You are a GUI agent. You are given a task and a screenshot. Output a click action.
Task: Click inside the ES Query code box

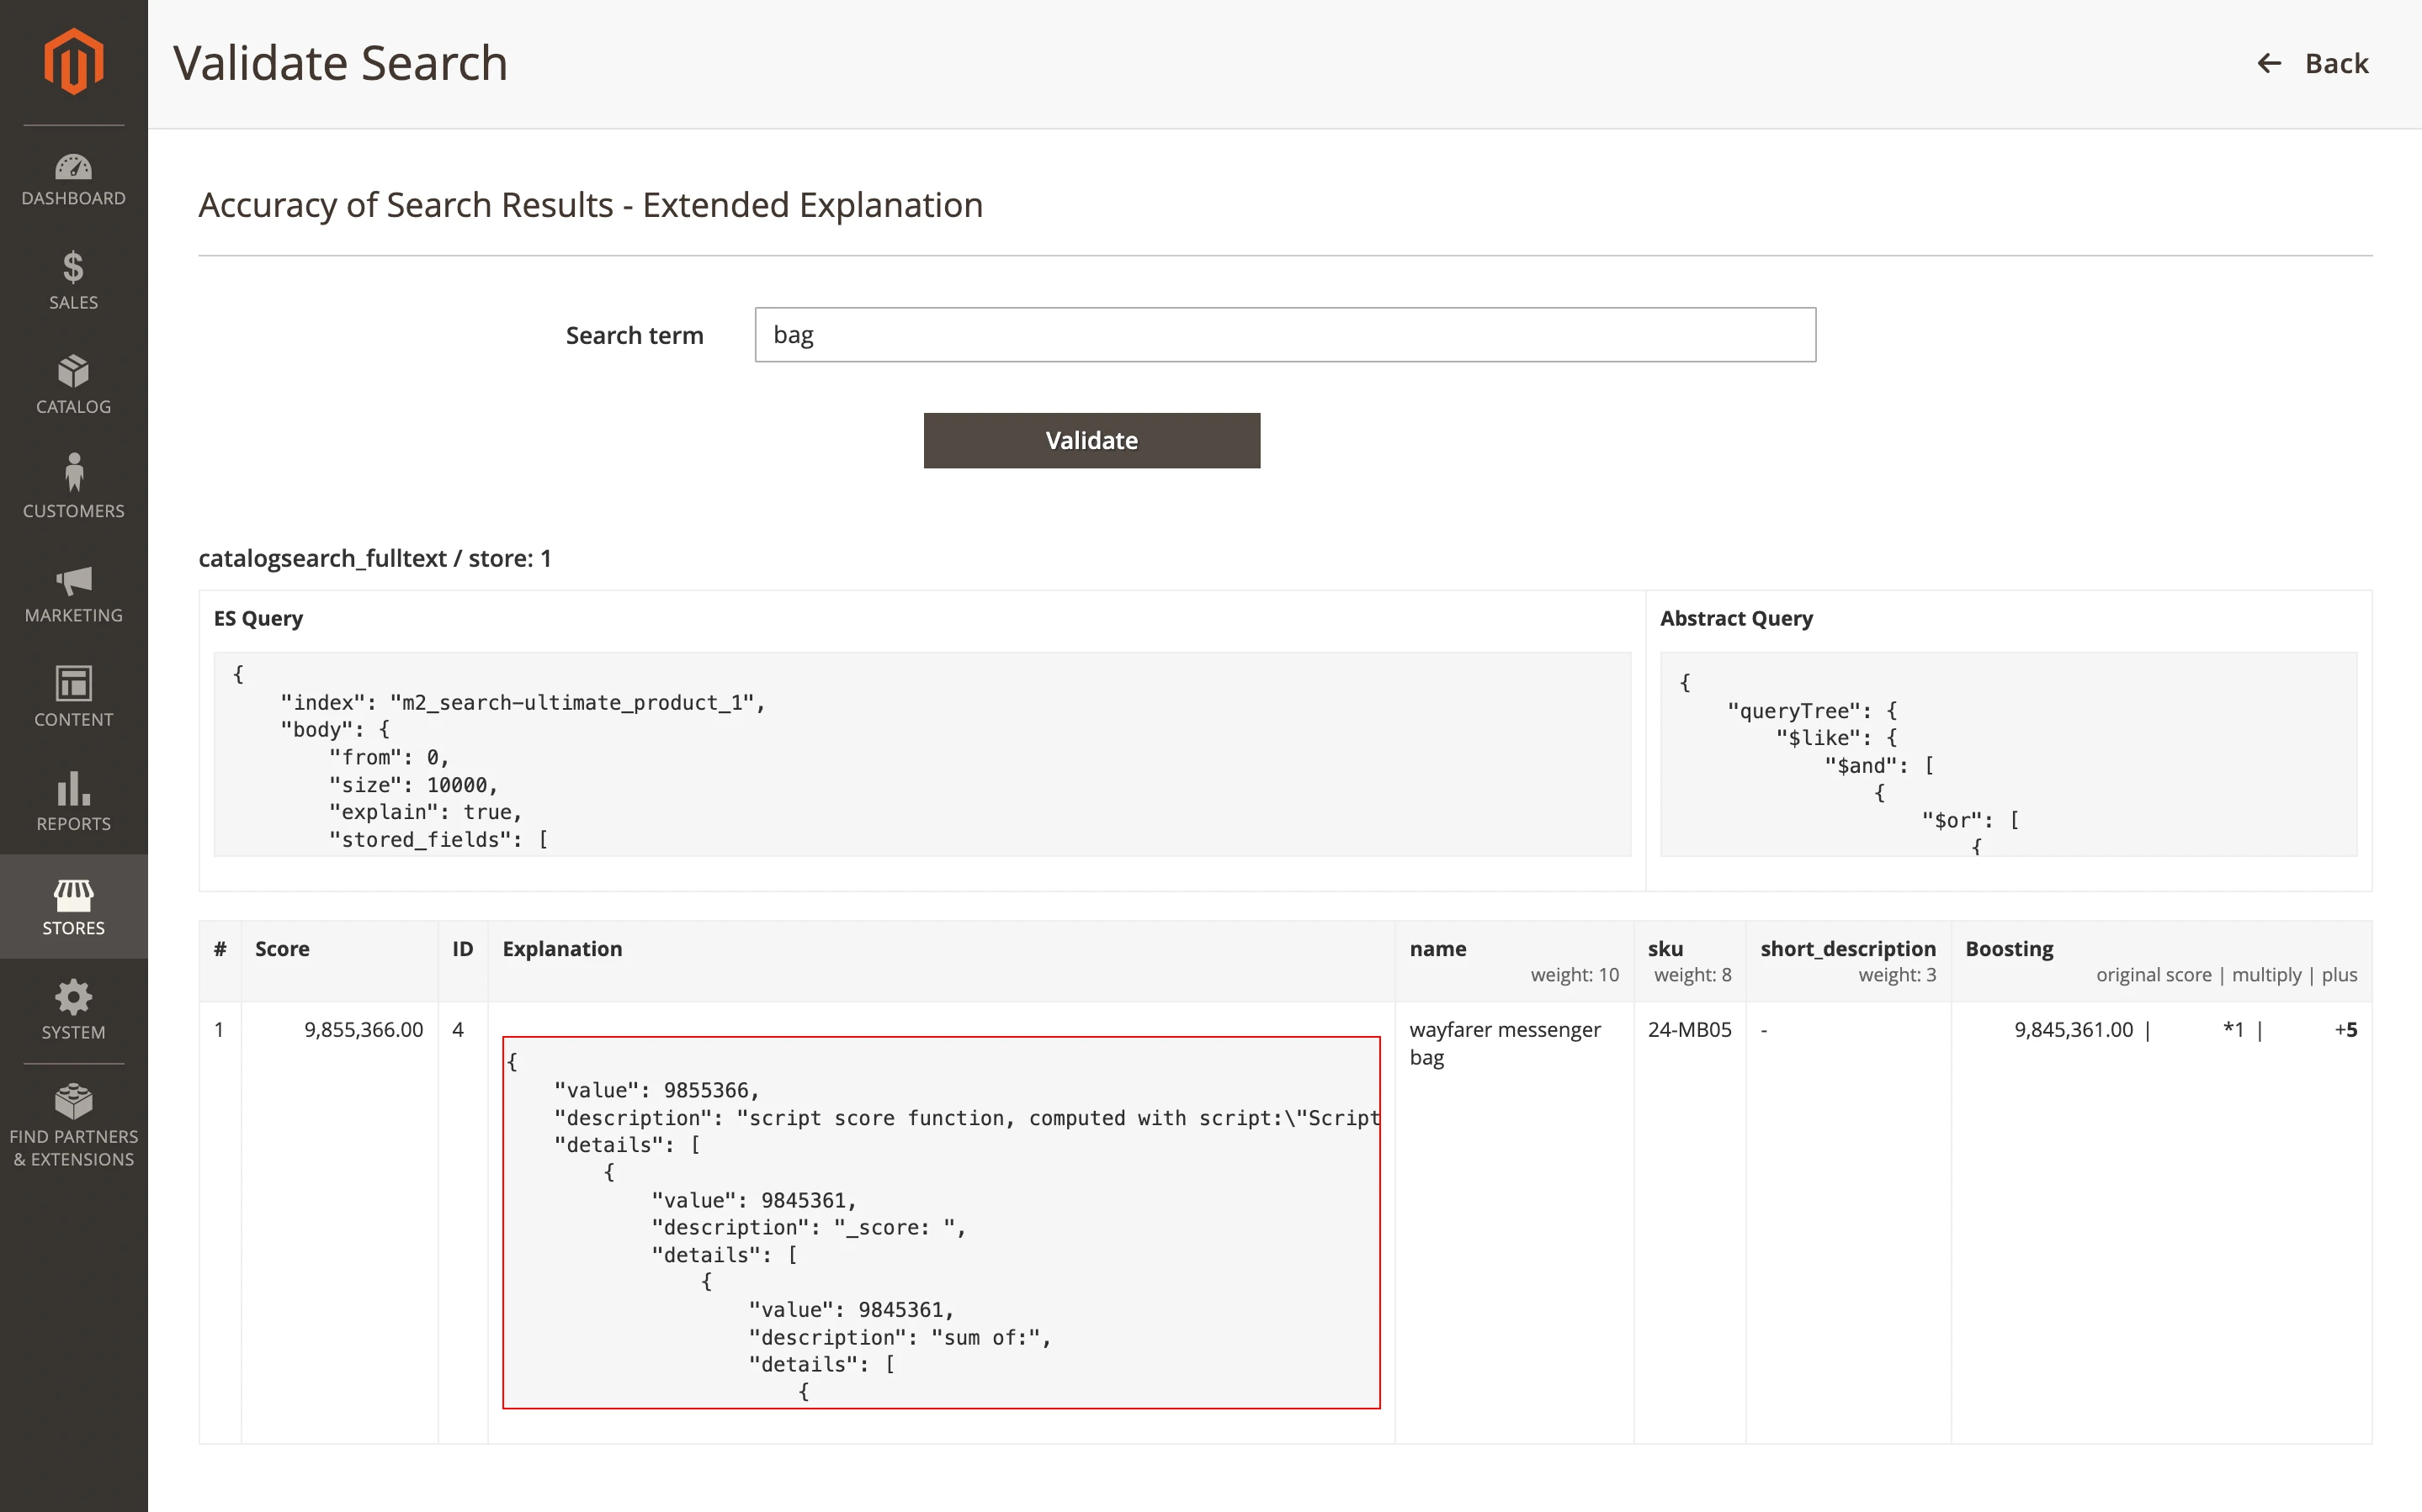click(922, 754)
